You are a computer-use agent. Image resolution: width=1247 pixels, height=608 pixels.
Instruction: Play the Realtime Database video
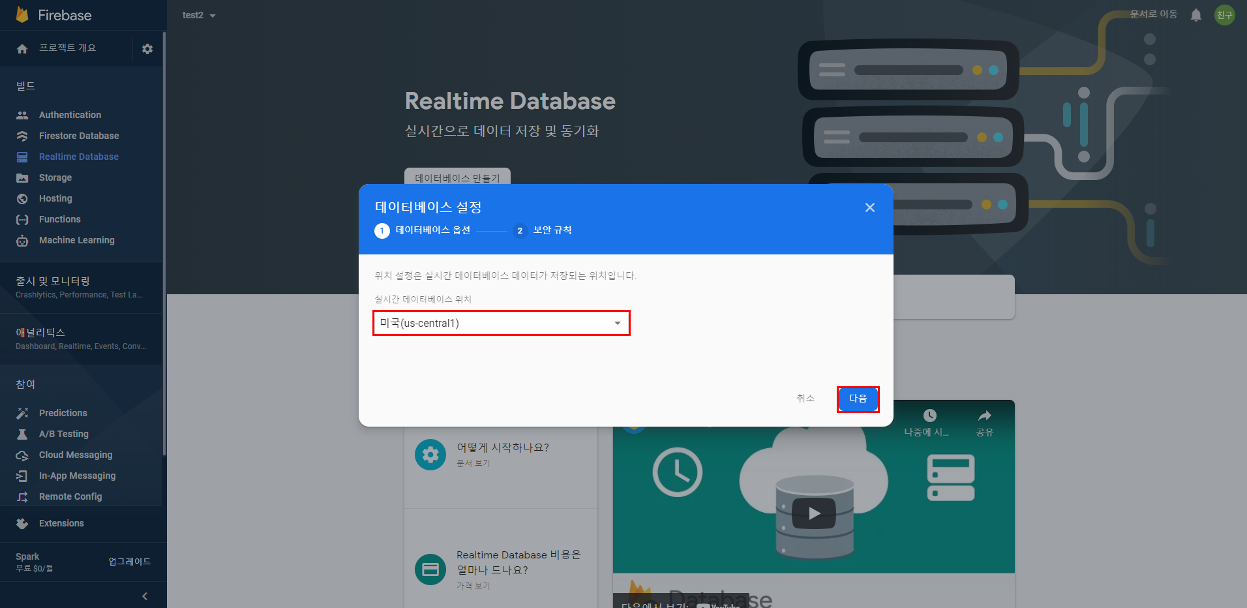(814, 513)
